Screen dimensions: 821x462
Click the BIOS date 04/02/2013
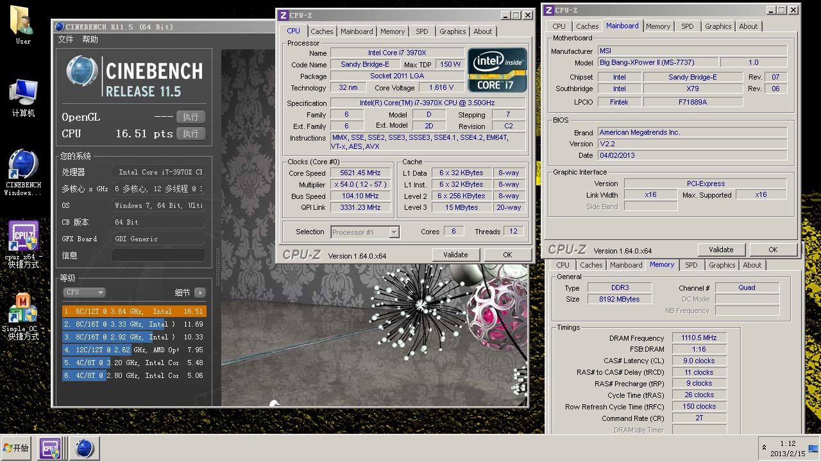(x=692, y=155)
